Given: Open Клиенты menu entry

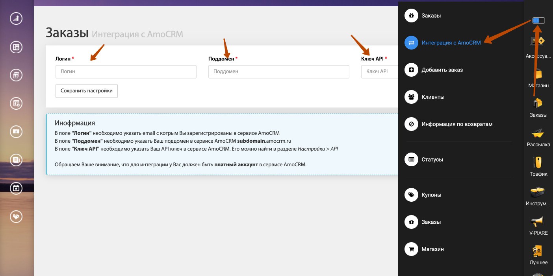Looking at the screenshot, I should pyautogui.click(x=433, y=97).
